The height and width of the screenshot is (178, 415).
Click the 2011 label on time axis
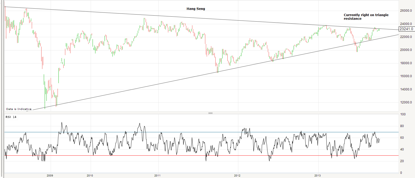pos(157,176)
